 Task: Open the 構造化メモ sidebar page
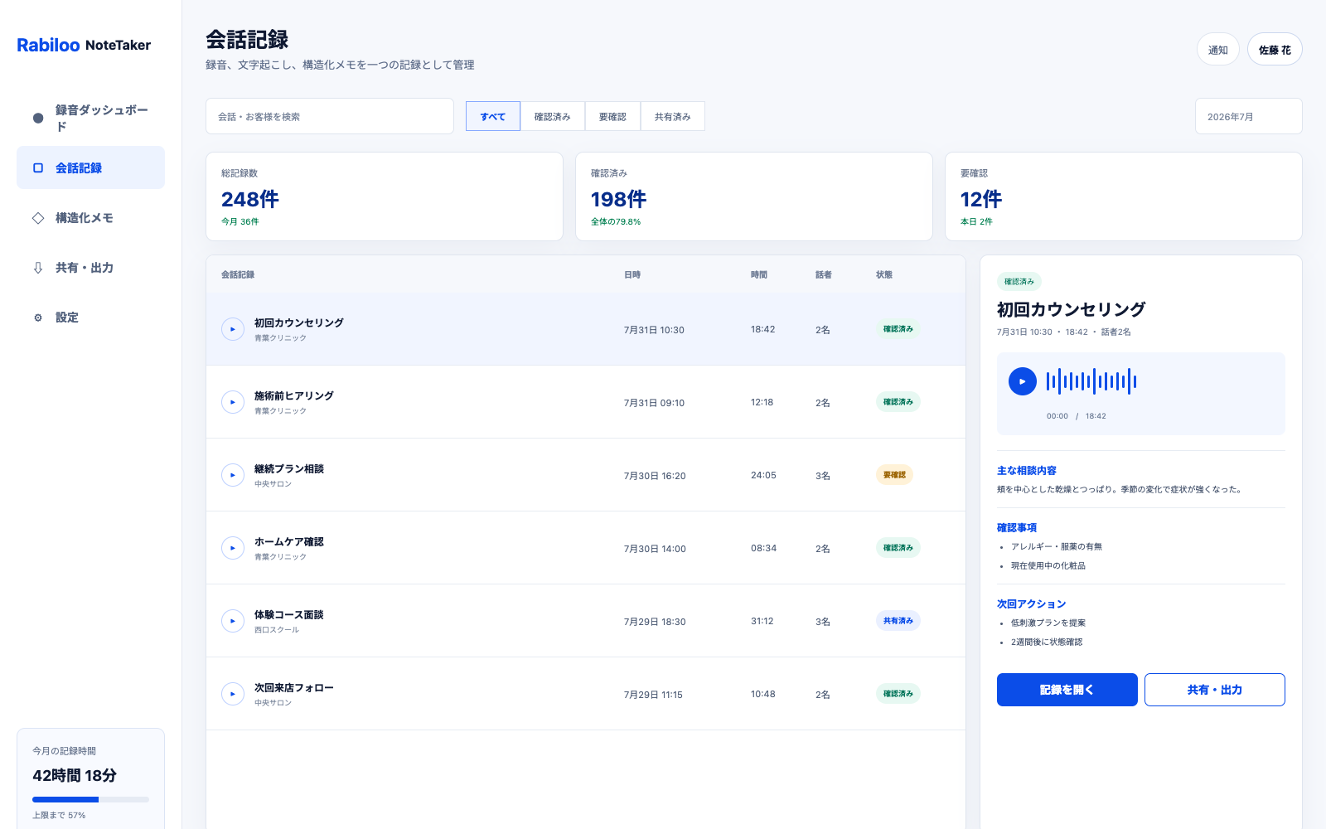pyautogui.click(x=90, y=218)
